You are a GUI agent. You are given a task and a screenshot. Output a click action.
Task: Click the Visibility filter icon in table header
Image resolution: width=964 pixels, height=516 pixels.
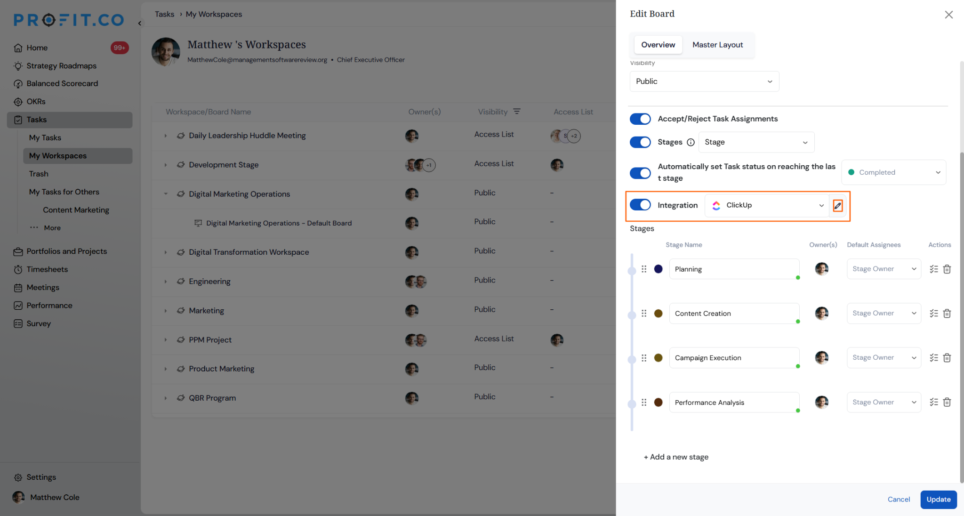(517, 112)
